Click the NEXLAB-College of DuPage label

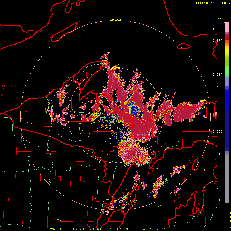click(206, 3)
